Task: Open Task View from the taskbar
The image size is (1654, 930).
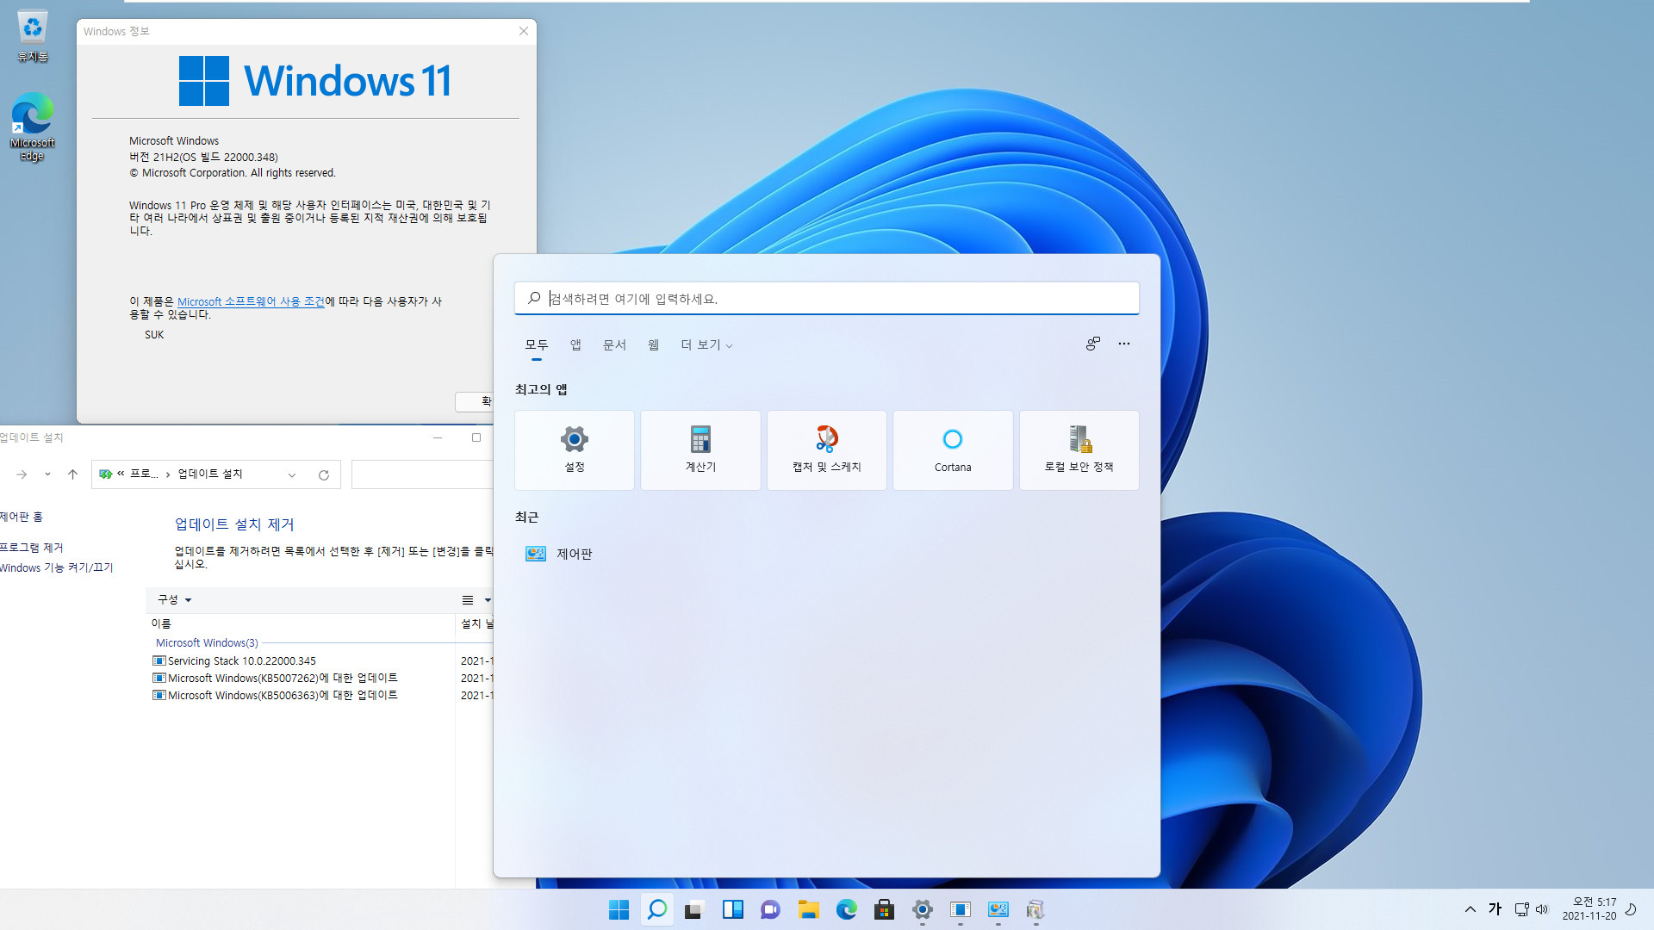Action: click(694, 909)
